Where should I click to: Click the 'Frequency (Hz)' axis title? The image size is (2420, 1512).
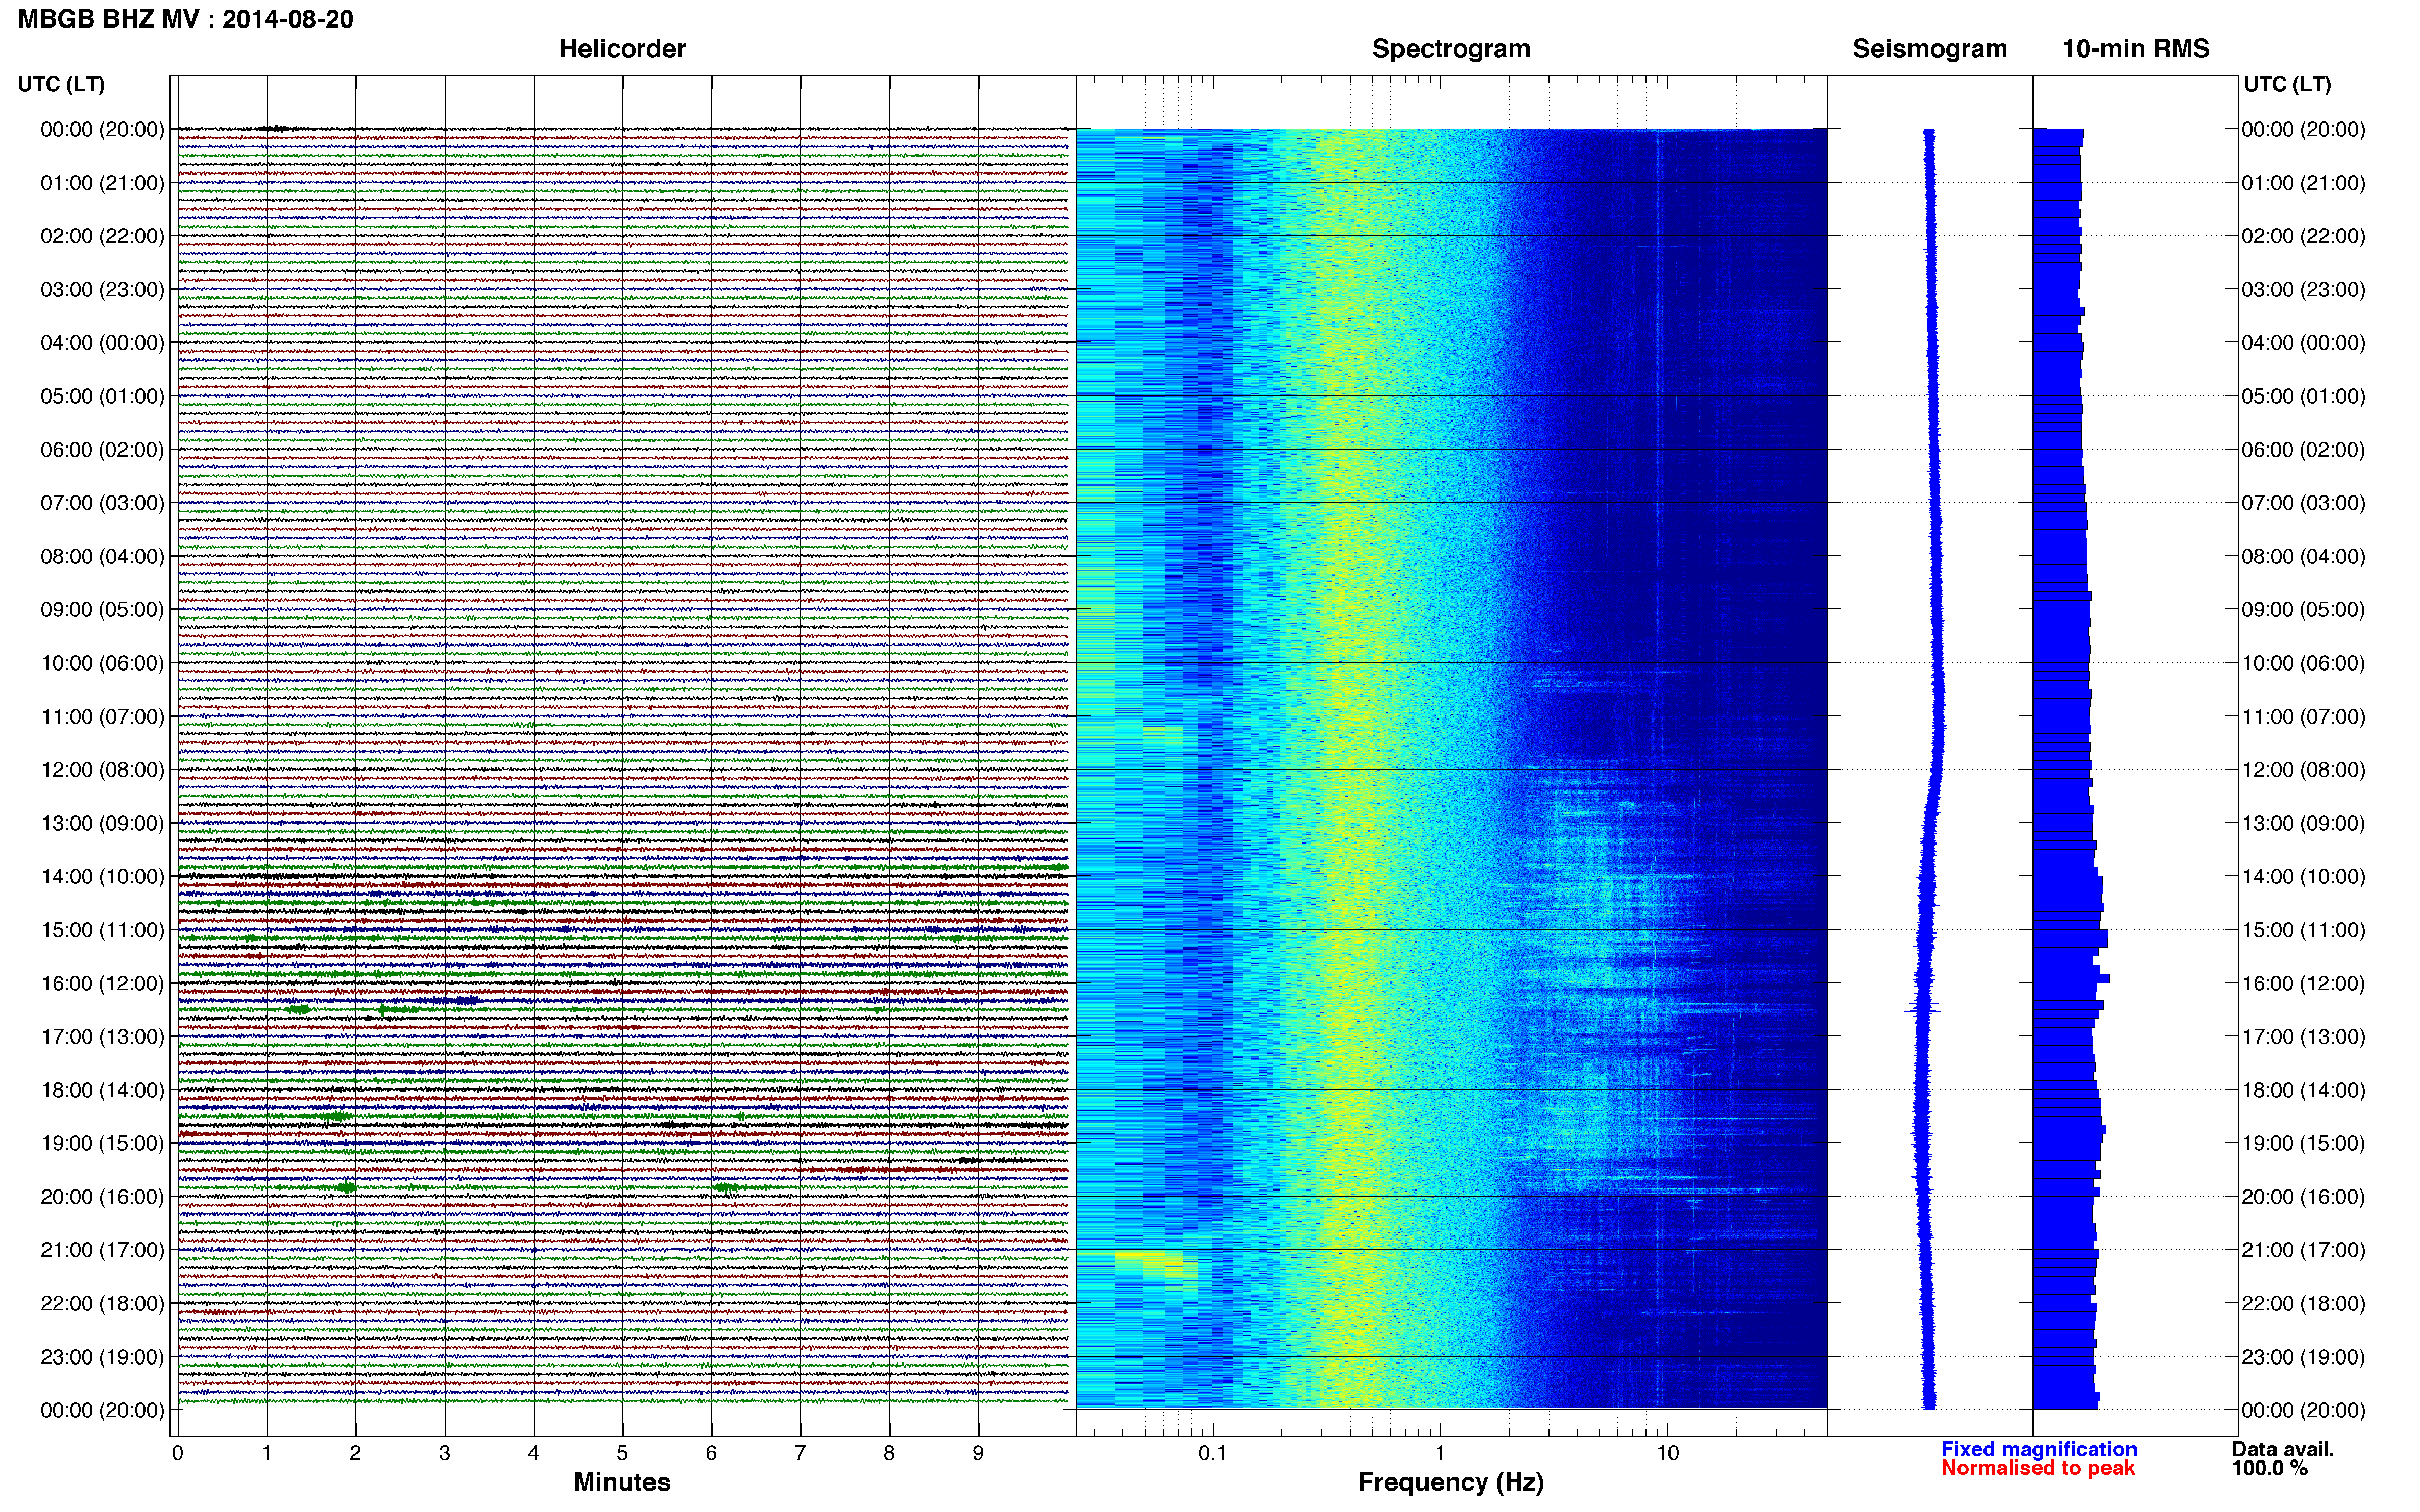tap(1450, 1482)
